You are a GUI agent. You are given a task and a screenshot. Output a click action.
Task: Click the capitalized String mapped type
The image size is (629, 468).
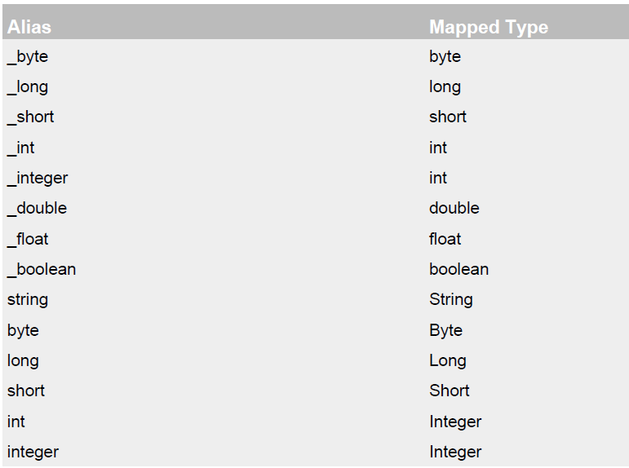tap(451, 300)
